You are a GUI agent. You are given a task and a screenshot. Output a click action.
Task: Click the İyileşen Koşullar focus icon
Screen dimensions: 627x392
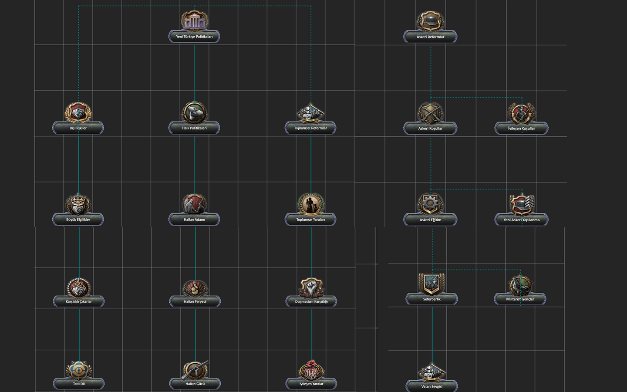(521, 112)
